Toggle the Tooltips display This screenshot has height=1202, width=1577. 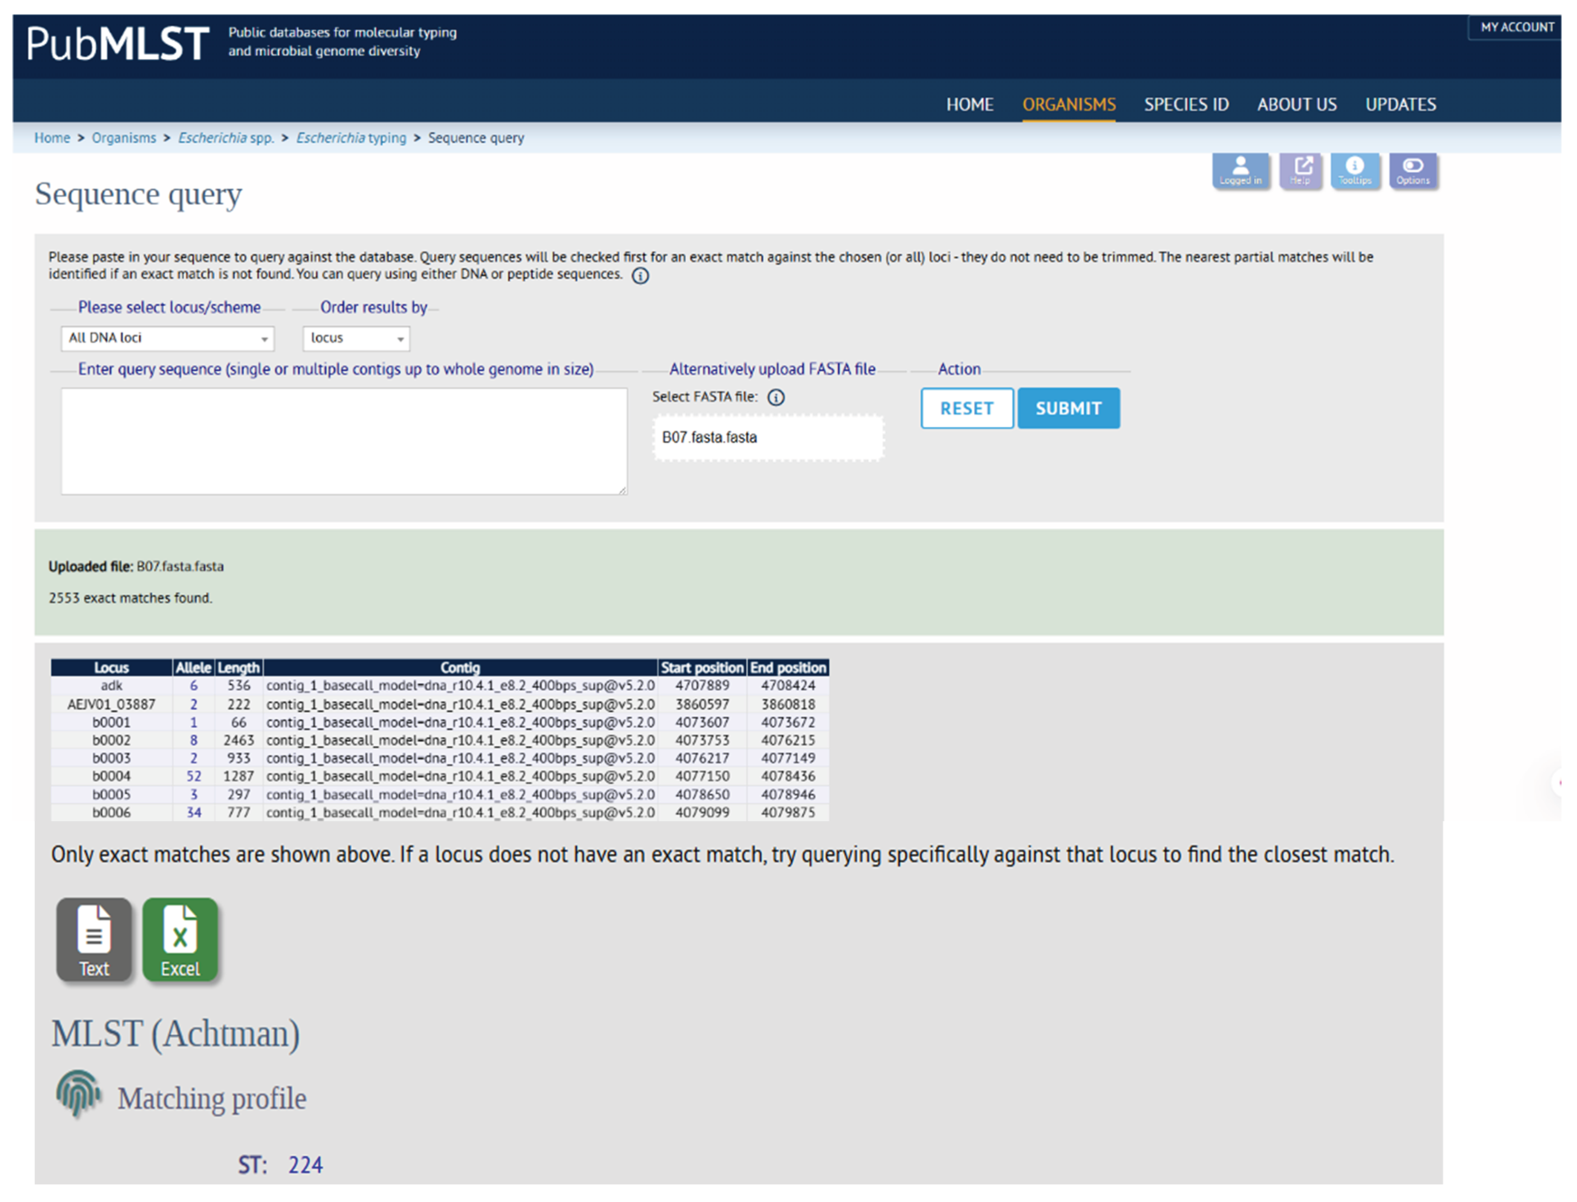tap(1357, 170)
